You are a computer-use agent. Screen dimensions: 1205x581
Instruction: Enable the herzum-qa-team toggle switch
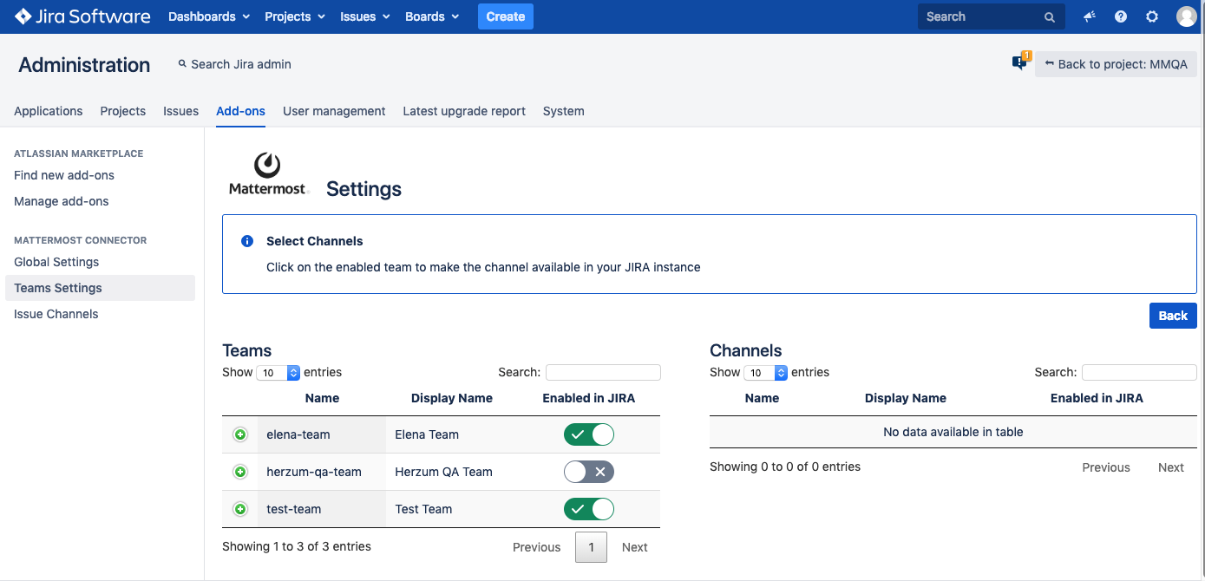(588, 472)
